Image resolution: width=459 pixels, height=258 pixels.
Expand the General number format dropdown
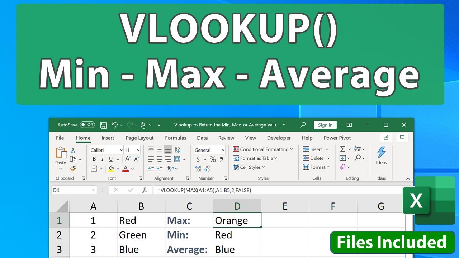(x=210, y=150)
